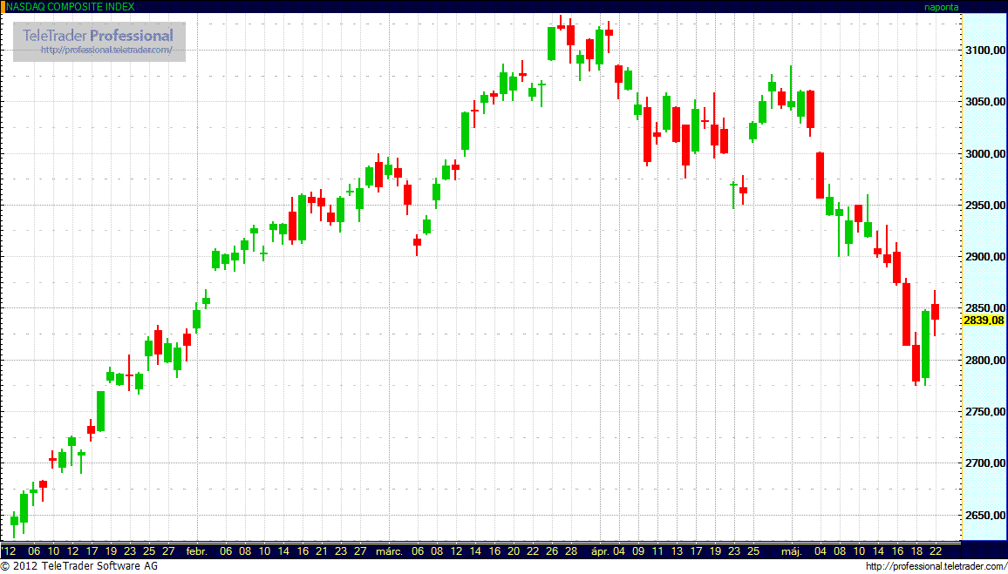Select the first green candlestick on the chart

click(x=14, y=524)
